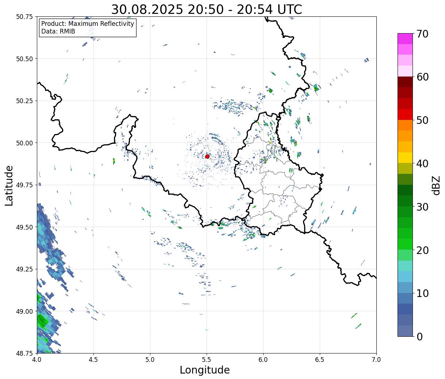445x379 pixels.
Task: Click the plot title showing 30.08.2025 time
Action: coord(207,9)
